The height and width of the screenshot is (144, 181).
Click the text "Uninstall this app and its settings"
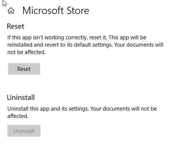pyautogui.click(x=48, y=109)
